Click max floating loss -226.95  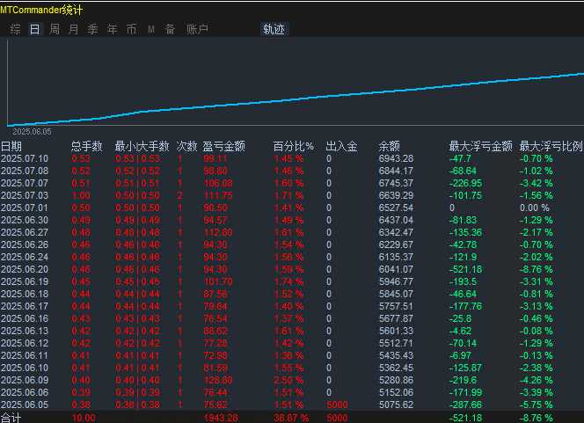point(465,183)
